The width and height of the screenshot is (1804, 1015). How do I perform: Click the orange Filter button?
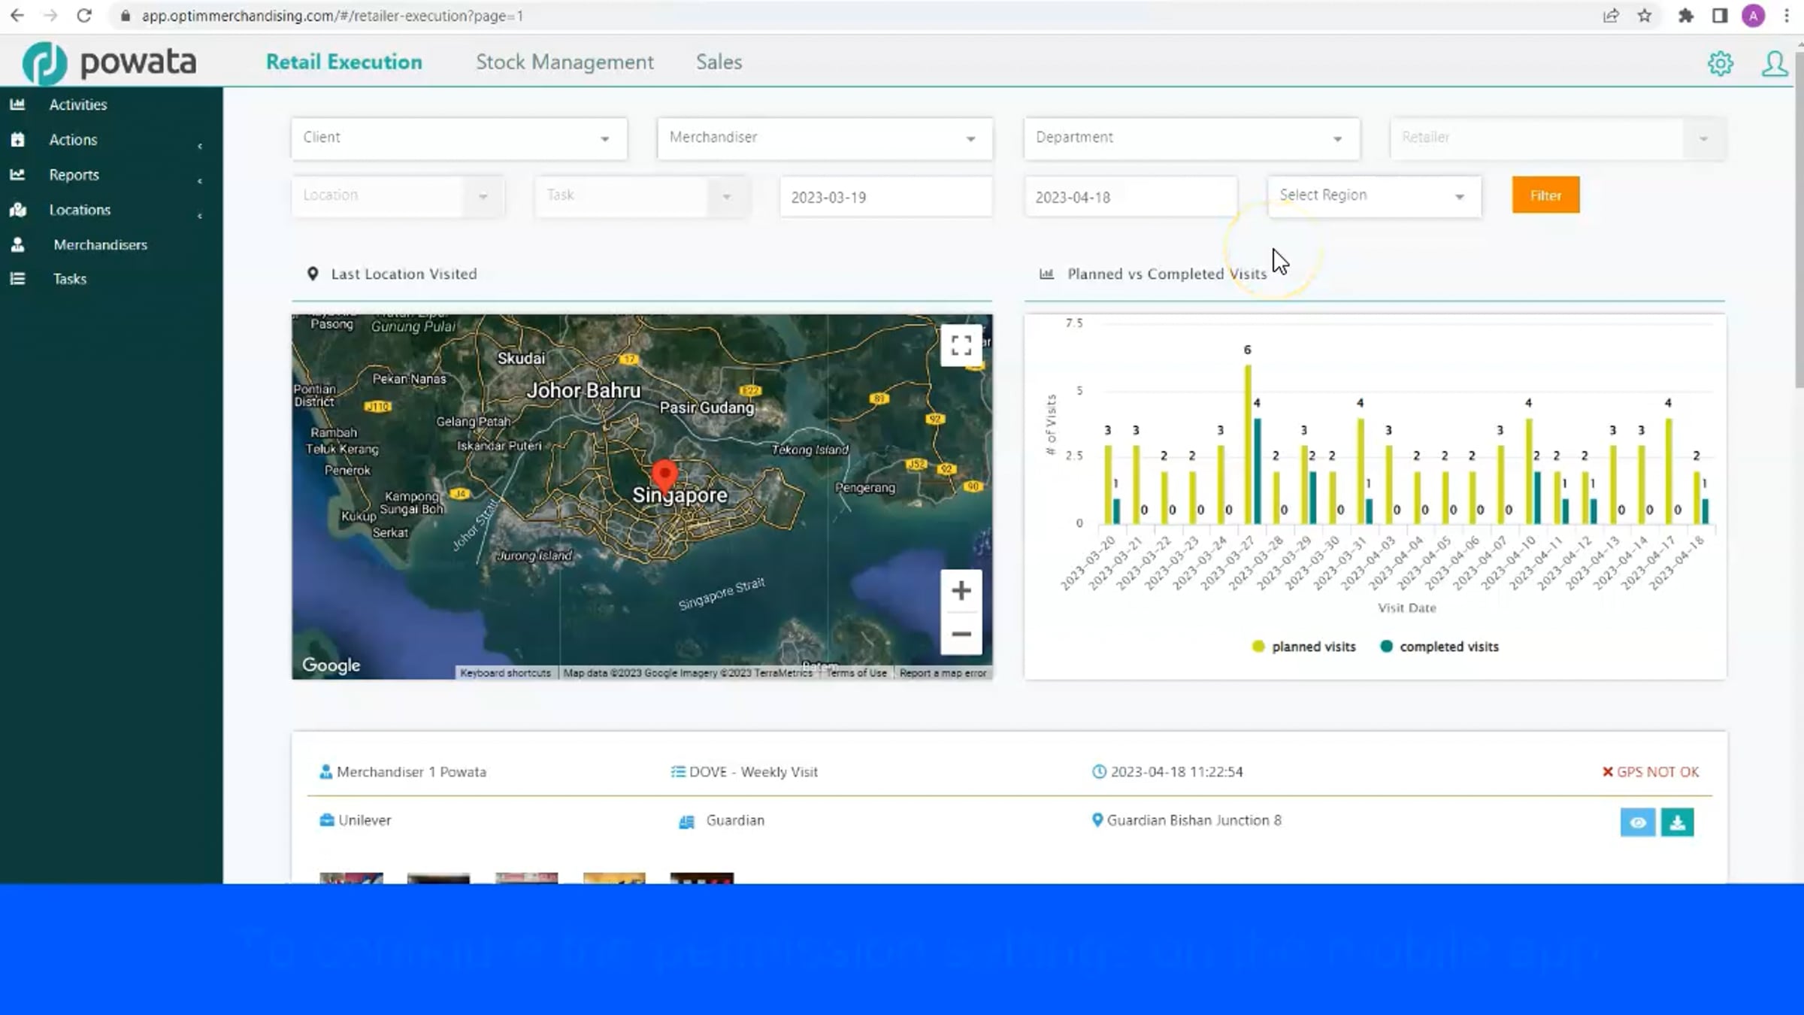[1545, 195]
